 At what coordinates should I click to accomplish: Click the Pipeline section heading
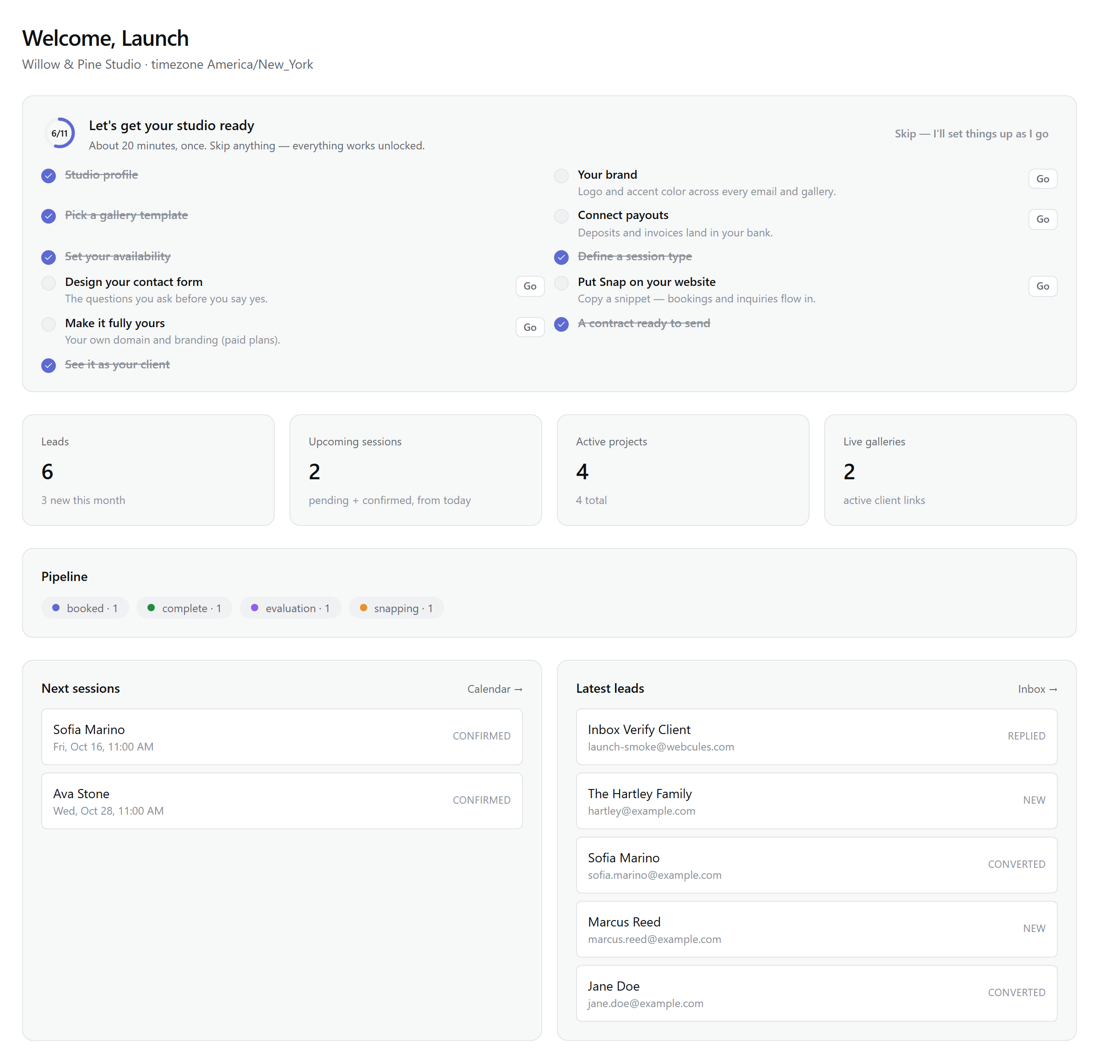tap(65, 577)
